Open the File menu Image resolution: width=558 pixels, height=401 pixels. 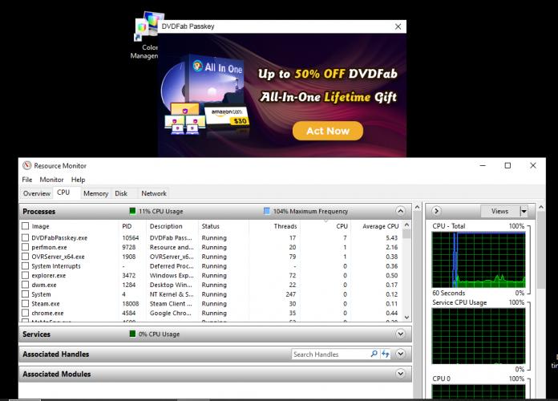[x=27, y=180]
